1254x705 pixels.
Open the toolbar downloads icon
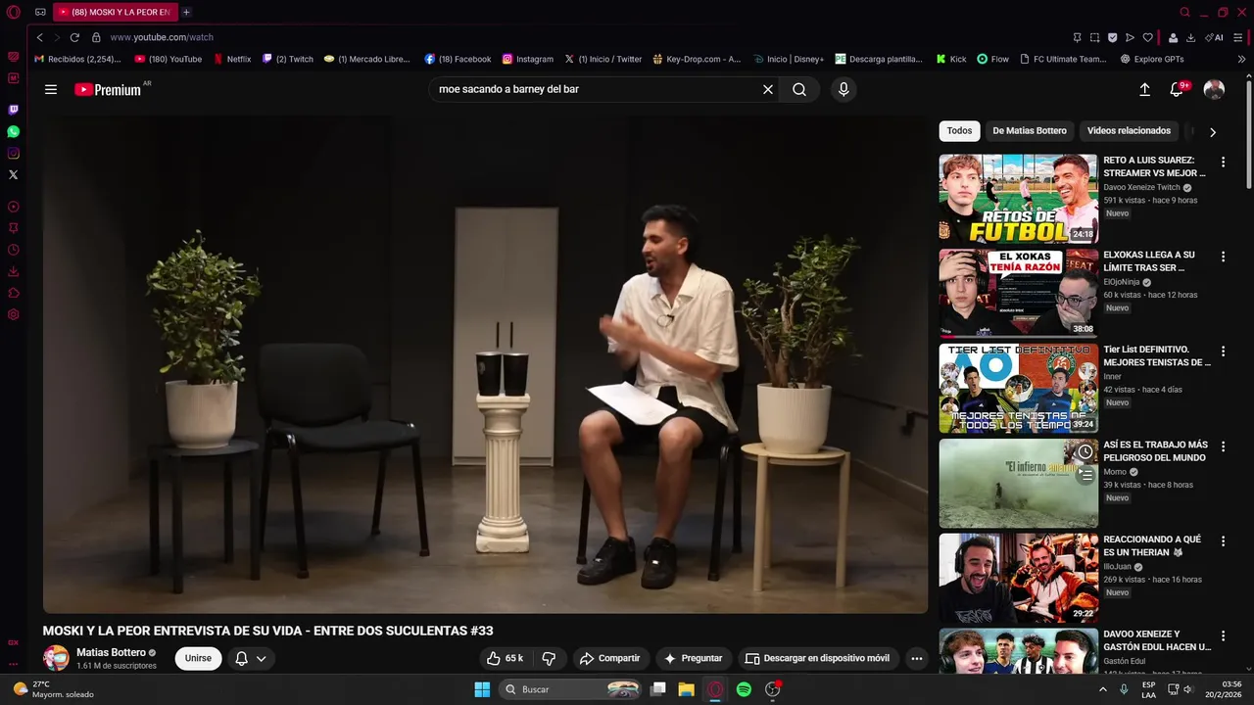pos(1190,37)
